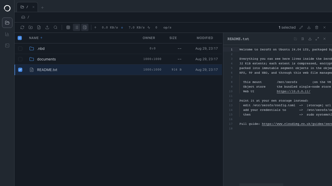
Task: Create a new file
Action: 39,27
